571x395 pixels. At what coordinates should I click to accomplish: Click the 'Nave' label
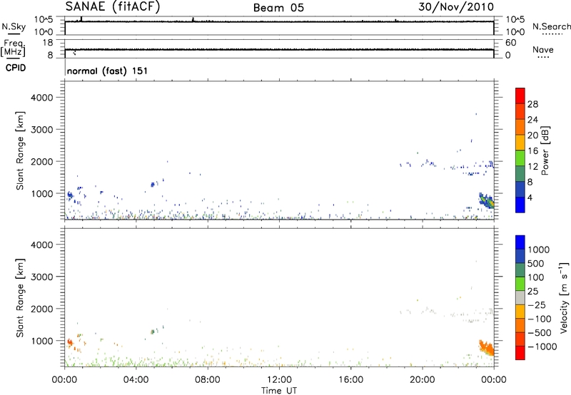pyautogui.click(x=543, y=49)
